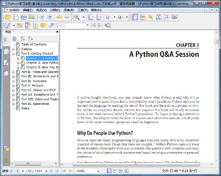
Task: Click the search magnifier icon next to find box
Action: tap(107, 25)
